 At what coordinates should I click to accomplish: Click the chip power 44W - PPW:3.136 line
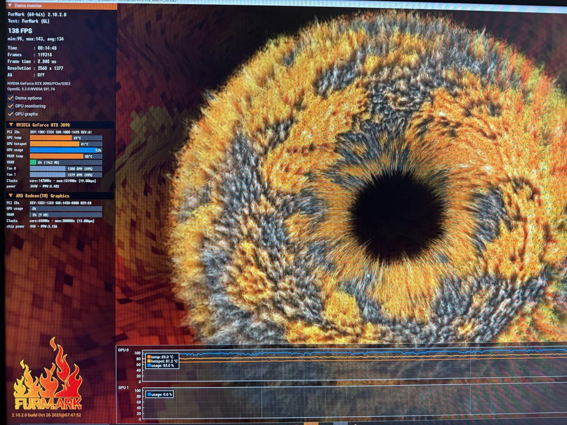(43, 226)
